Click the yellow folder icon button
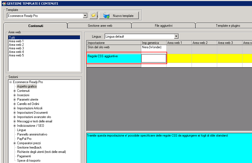This screenshot has height=163, width=252. pyautogui.click(x=93, y=16)
